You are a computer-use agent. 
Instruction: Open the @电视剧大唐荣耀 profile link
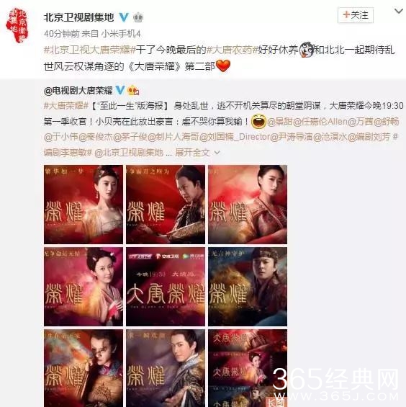(x=78, y=91)
